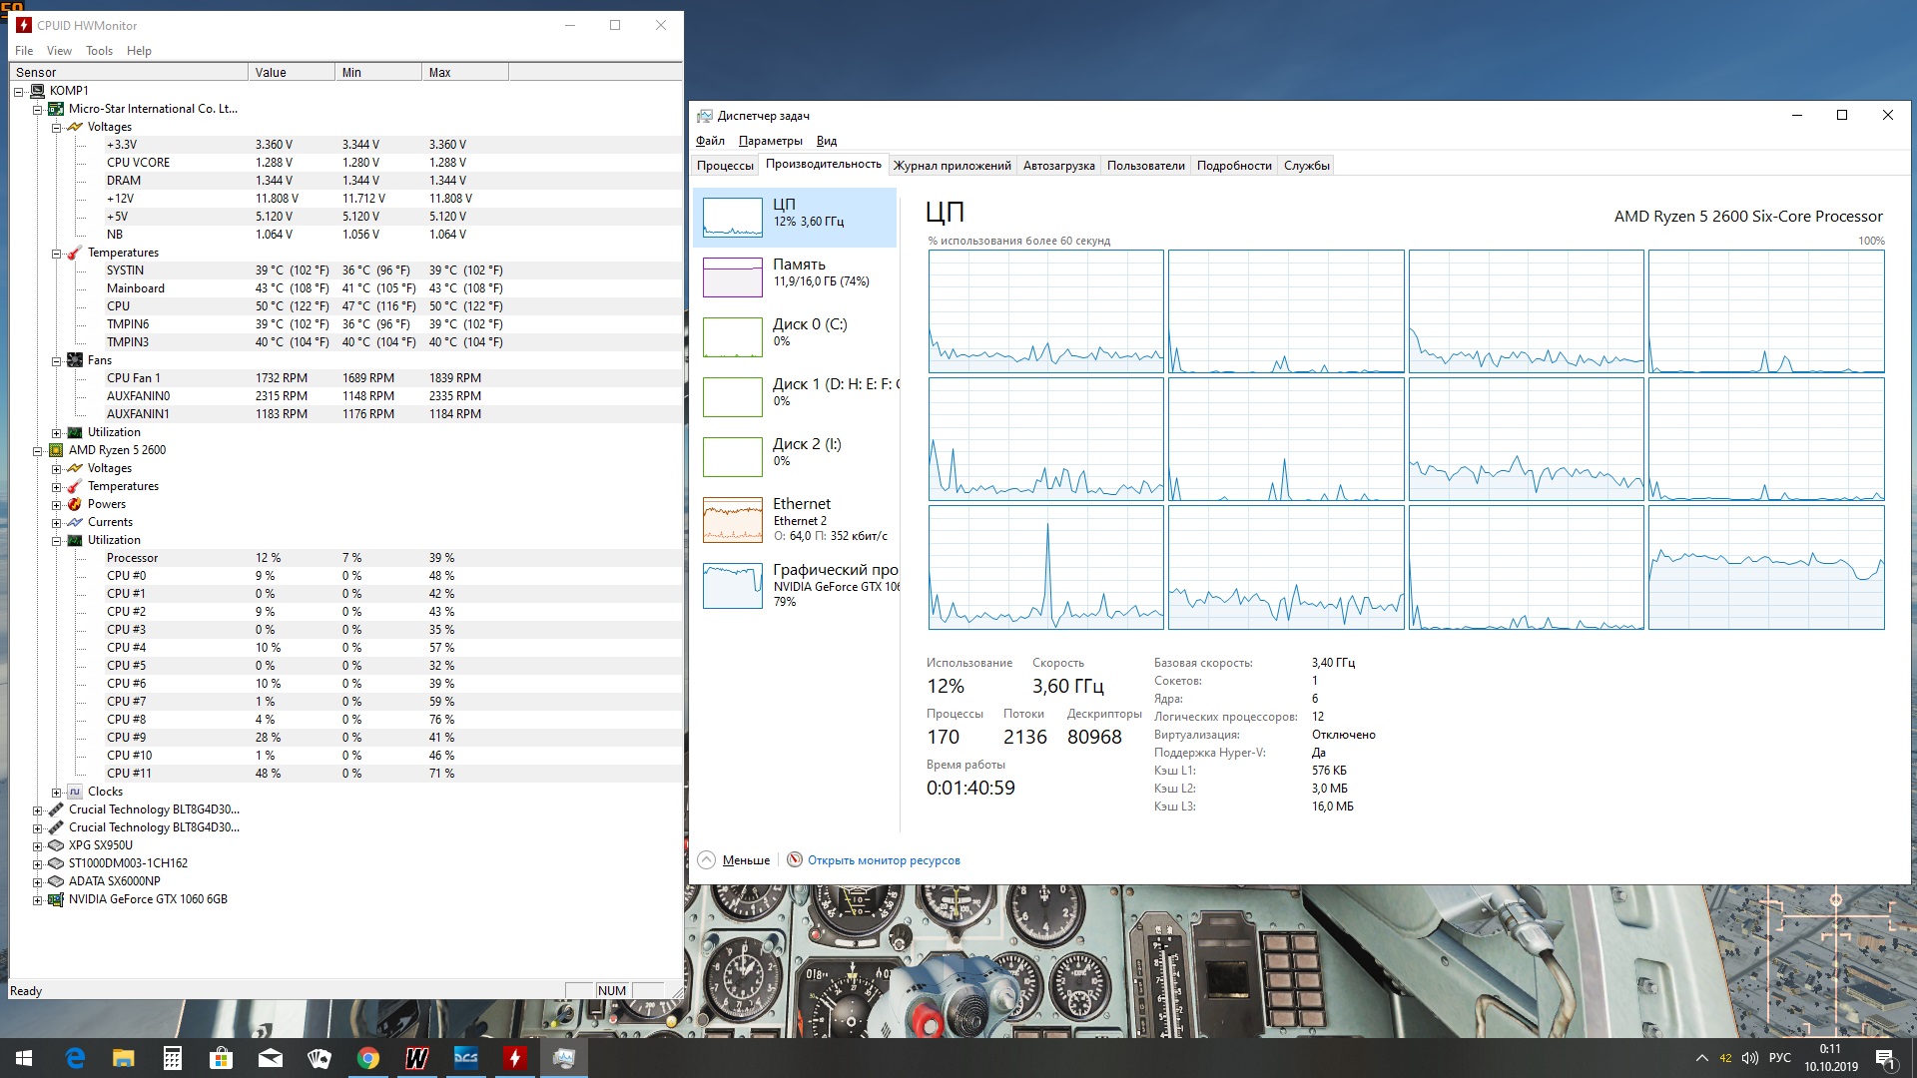Launch Microsoft Edge from taskbar
The width and height of the screenshot is (1917, 1078).
tap(75, 1058)
